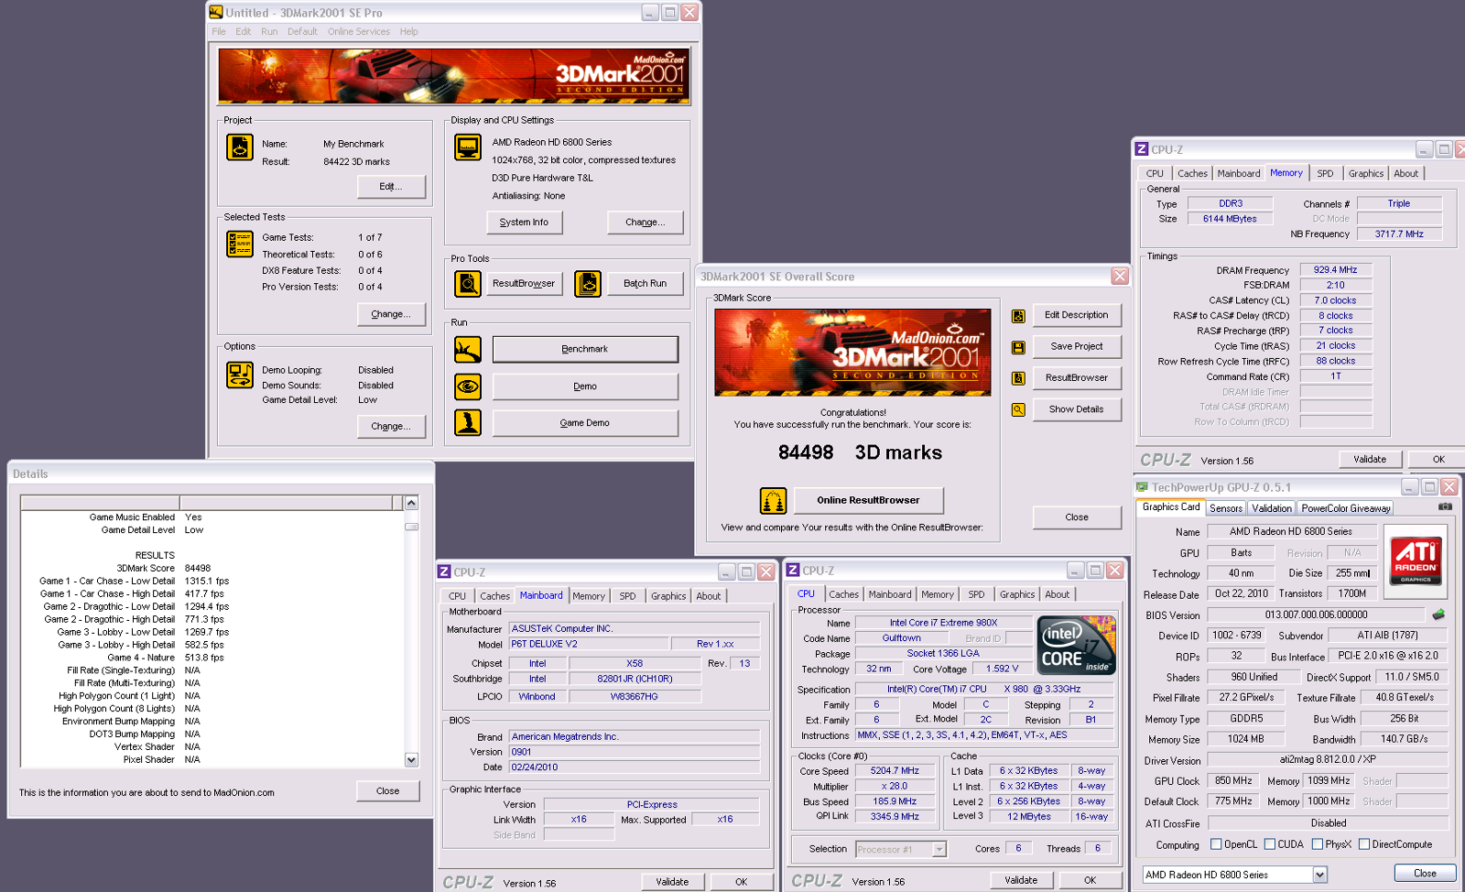Click Close in the Overall Score window

pos(1077,517)
